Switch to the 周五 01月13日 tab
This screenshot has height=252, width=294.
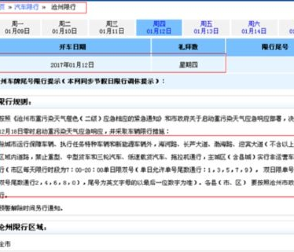(206, 27)
